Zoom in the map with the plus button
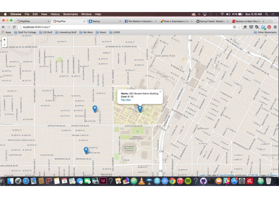Image resolution: width=279 pixels, height=198 pixels. click(4, 40)
